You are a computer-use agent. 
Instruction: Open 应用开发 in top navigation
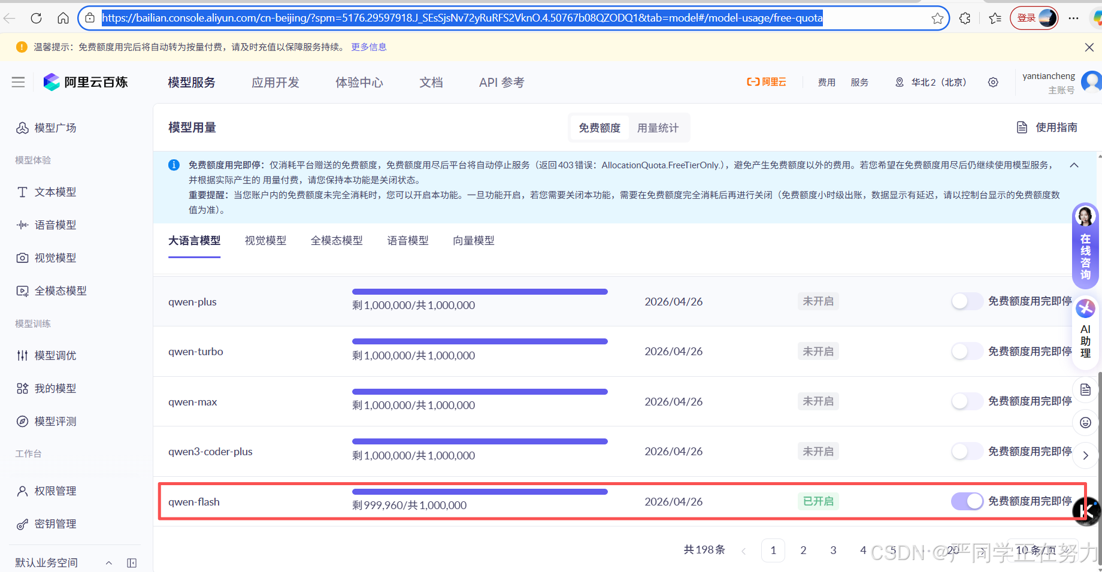click(275, 82)
